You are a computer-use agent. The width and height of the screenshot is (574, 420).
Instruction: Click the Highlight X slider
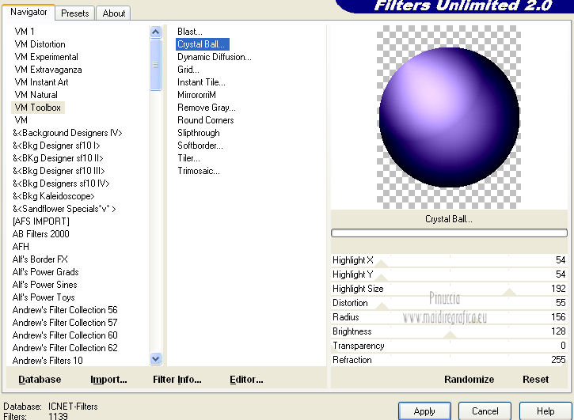[449, 260]
